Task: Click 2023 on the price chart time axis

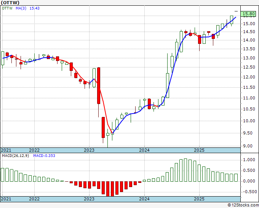Action: tap(89, 150)
